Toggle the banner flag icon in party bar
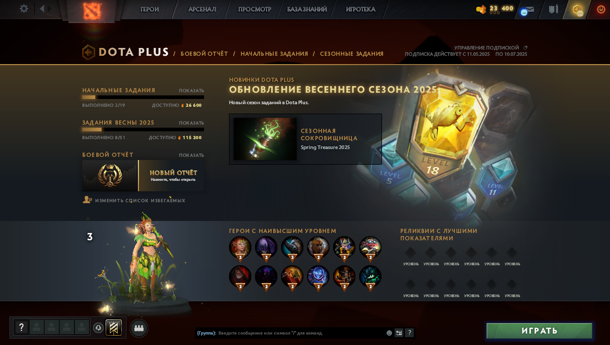Image resolution: width=610 pixels, height=345 pixels. click(113, 328)
